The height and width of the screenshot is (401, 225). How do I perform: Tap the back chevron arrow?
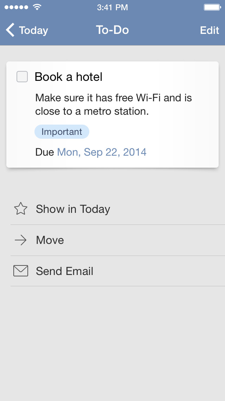pyautogui.click(x=10, y=30)
